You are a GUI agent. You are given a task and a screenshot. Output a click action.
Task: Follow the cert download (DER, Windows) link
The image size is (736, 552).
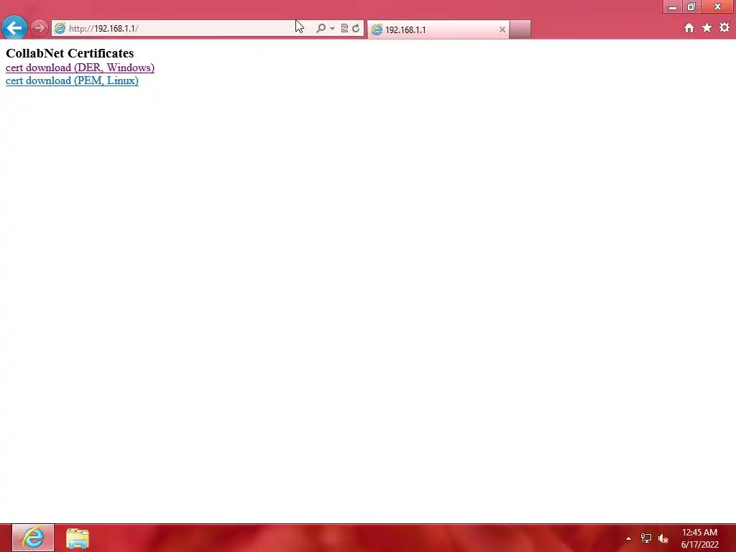click(80, 68)
